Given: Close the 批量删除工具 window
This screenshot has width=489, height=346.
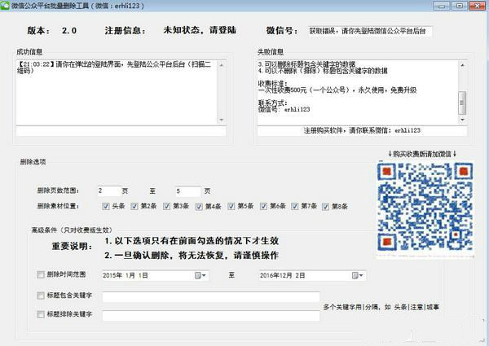Looking at the screenshot, I should (x=478, y=6).
